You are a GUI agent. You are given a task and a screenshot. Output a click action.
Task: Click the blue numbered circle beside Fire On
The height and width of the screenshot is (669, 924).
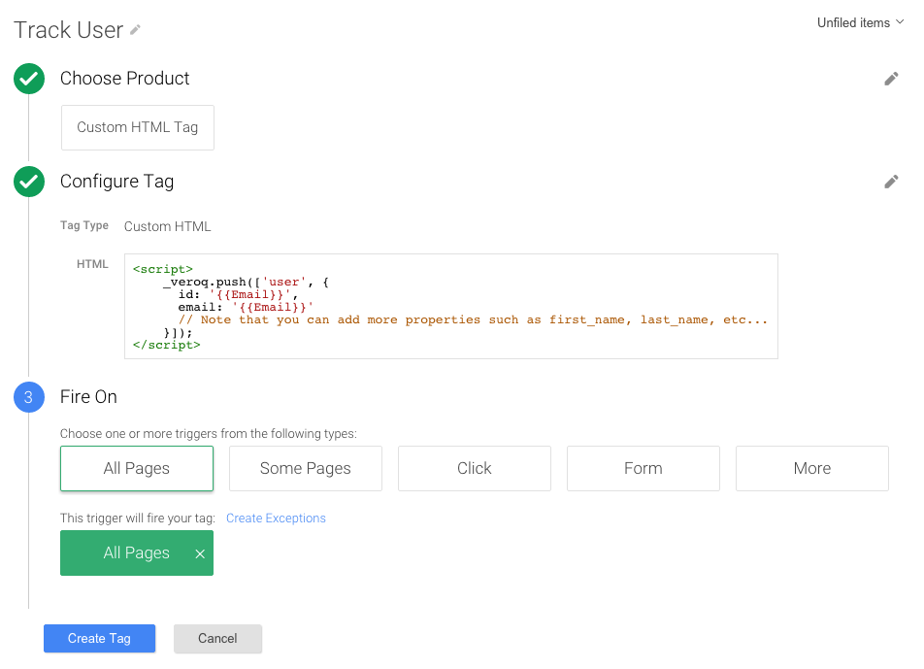[28, 397]
